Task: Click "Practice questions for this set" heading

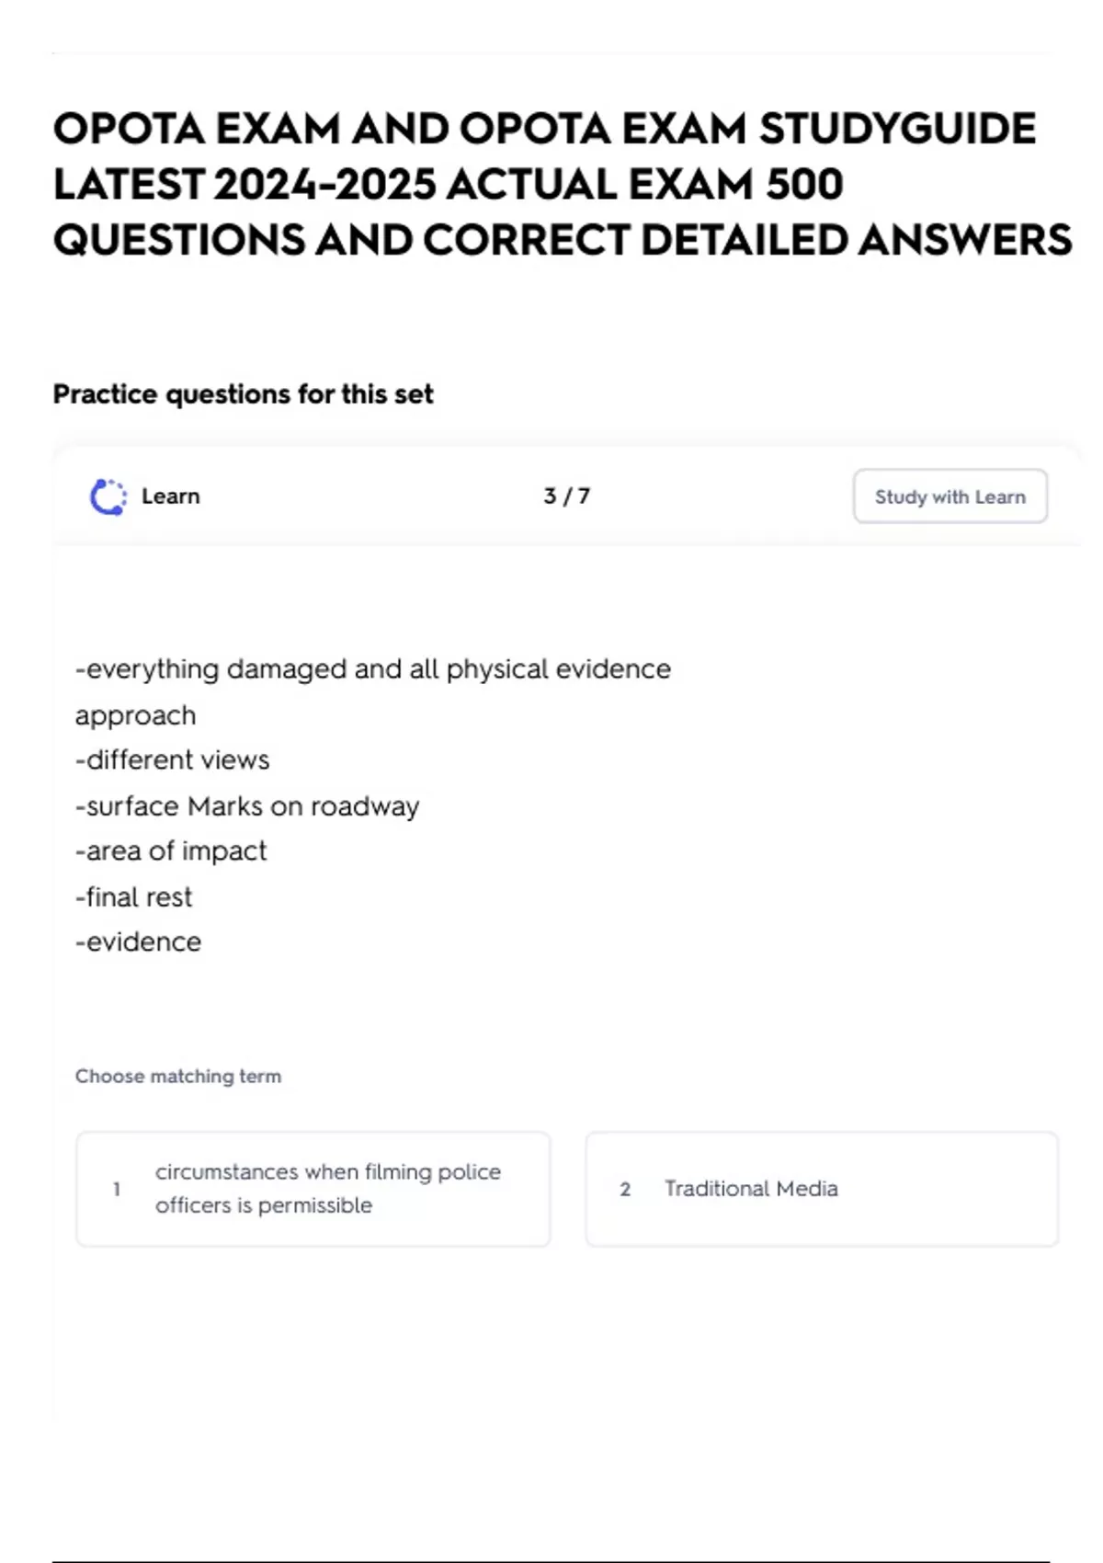Action: tap(243, 394)
